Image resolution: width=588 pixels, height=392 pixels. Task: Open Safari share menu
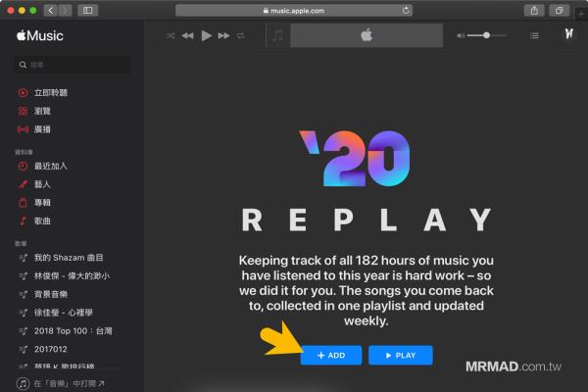click(534, 11)
